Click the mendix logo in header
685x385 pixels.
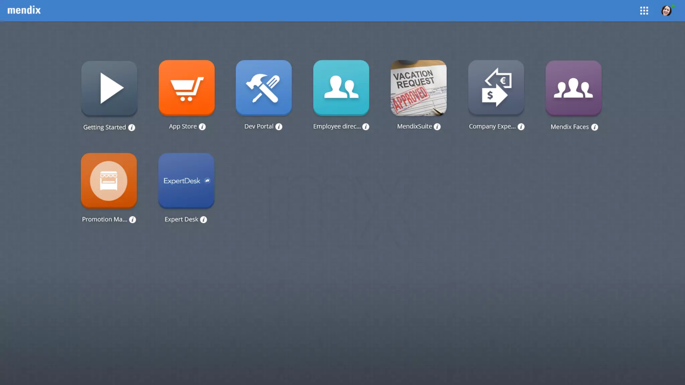click(x=24, y=10)
